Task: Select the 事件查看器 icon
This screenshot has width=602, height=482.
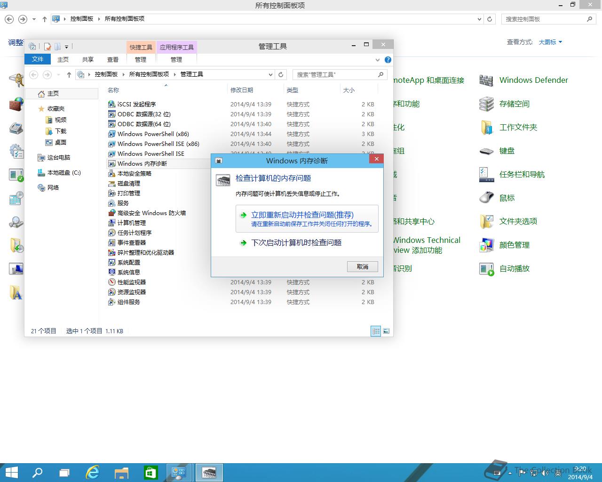Action: (x=111, y=242)
